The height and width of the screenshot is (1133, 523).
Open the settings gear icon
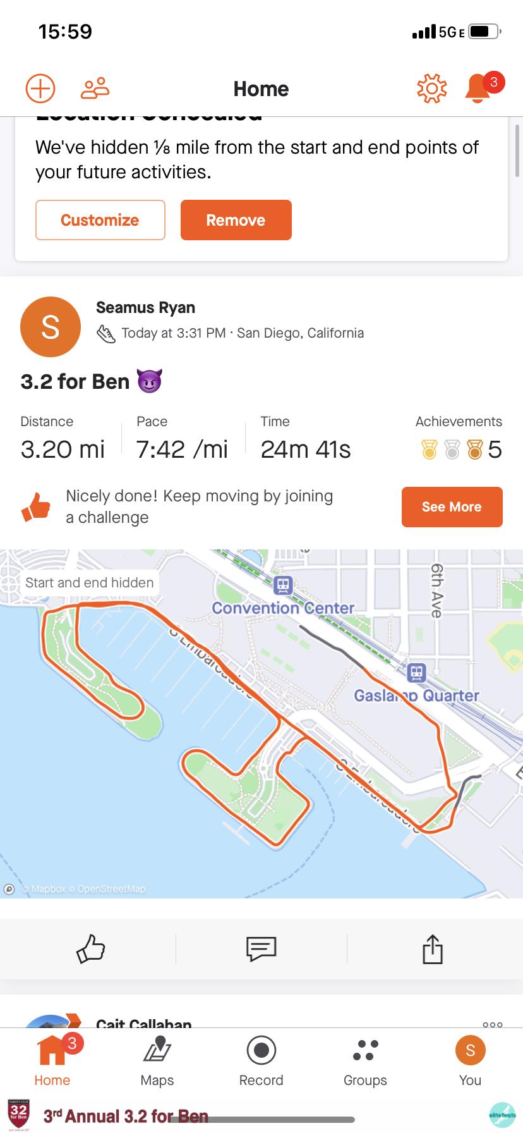(431, 89)
